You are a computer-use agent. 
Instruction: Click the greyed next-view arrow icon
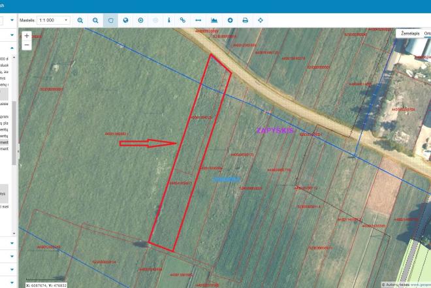coord(155,20)
